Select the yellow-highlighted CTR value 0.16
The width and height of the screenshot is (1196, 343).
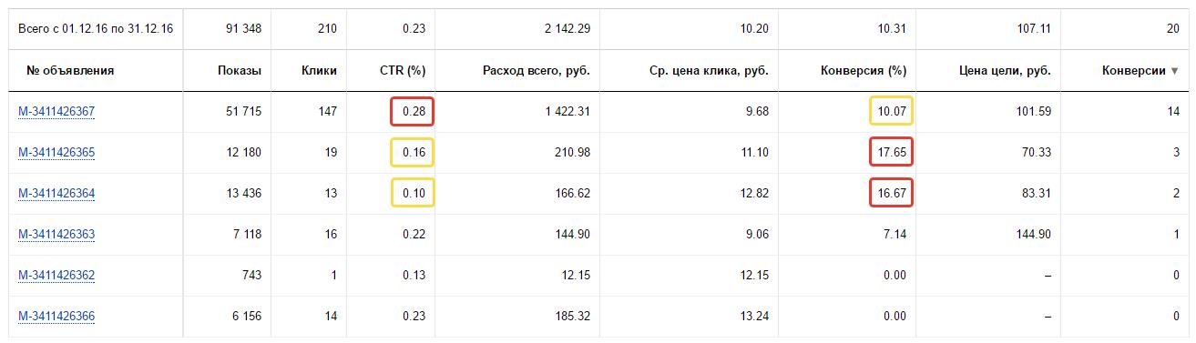coord(412,153)
